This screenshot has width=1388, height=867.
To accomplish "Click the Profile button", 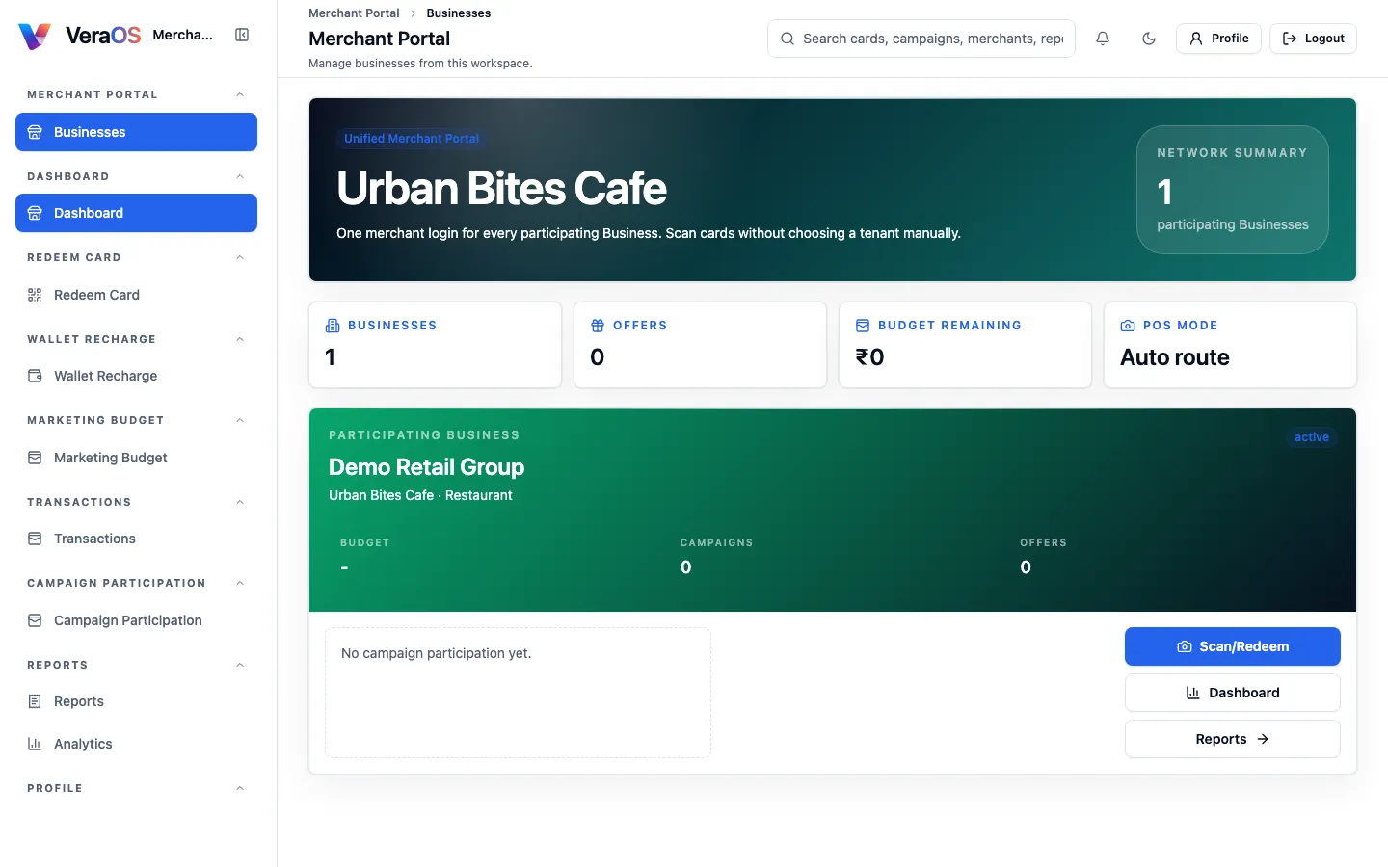I will click(x=1218, y=39).
